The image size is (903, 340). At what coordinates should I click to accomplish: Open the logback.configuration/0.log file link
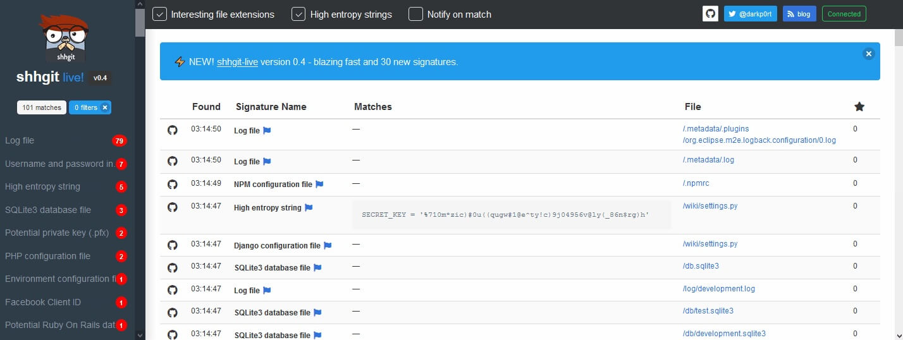(759, 135)
